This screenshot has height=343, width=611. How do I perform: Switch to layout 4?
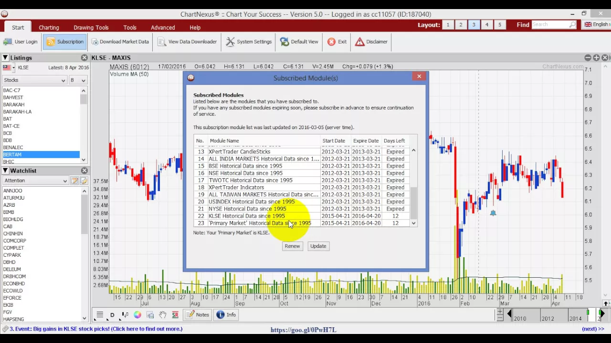click(x=487, y=25)
